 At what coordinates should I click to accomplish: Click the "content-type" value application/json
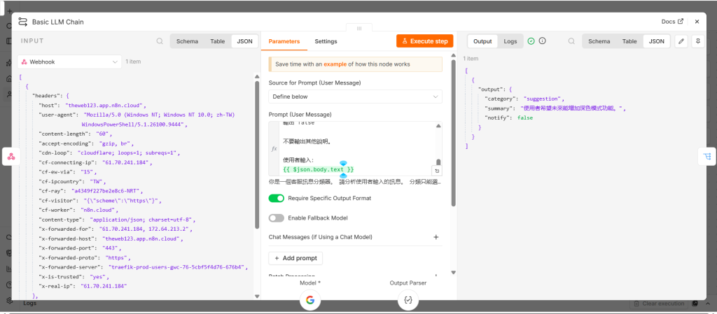click(x=143, y=220)
